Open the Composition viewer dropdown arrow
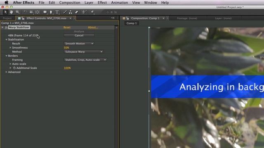The width and height of the screenshot is (264, 148). point(163,18)
